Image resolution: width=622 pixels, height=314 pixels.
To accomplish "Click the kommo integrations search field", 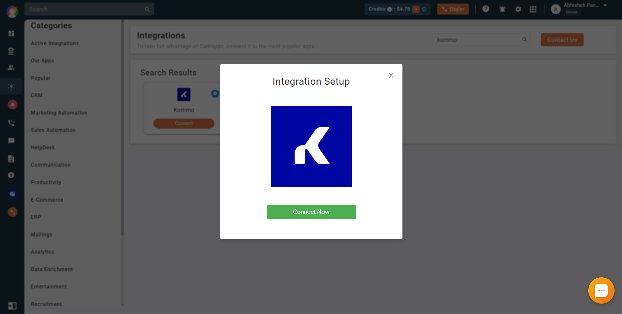I will [x=481, y=40].
